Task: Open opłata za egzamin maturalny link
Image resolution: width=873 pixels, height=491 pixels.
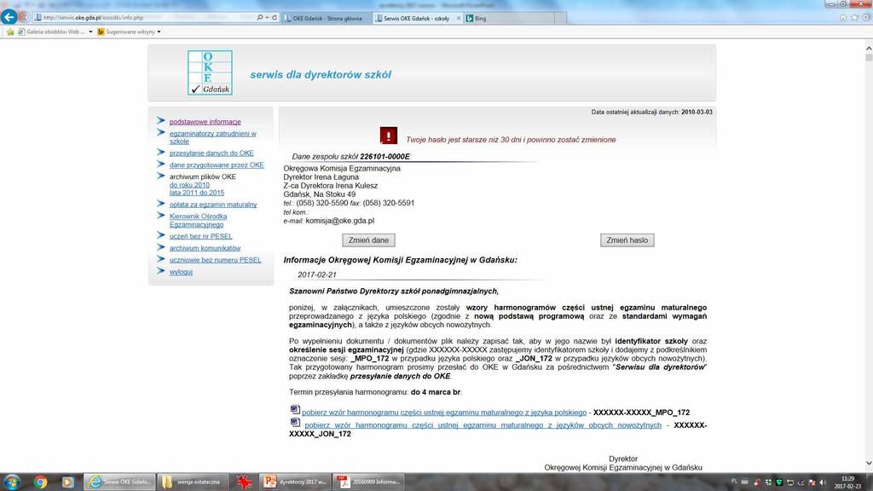Action: pyautogui.click(x=212, y=205)
